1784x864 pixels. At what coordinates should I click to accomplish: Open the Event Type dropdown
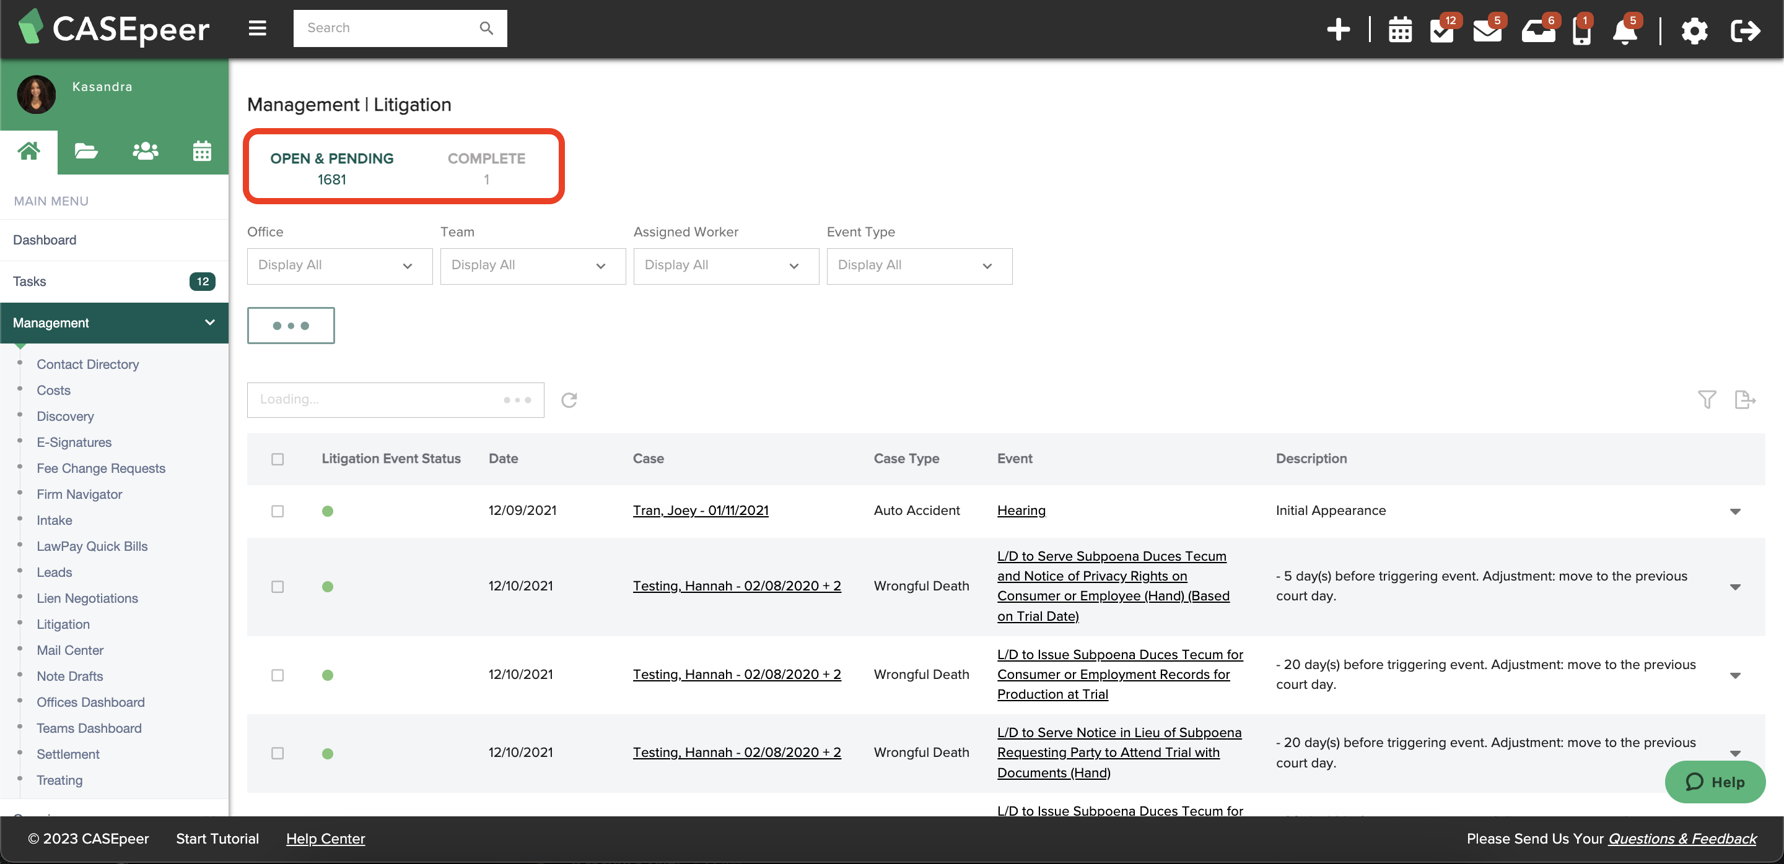tap(919, 266)
